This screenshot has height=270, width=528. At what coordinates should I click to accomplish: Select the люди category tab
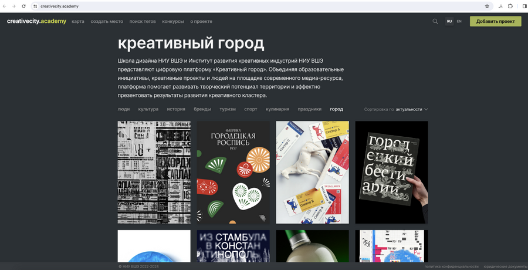click(x=124, y=109)
